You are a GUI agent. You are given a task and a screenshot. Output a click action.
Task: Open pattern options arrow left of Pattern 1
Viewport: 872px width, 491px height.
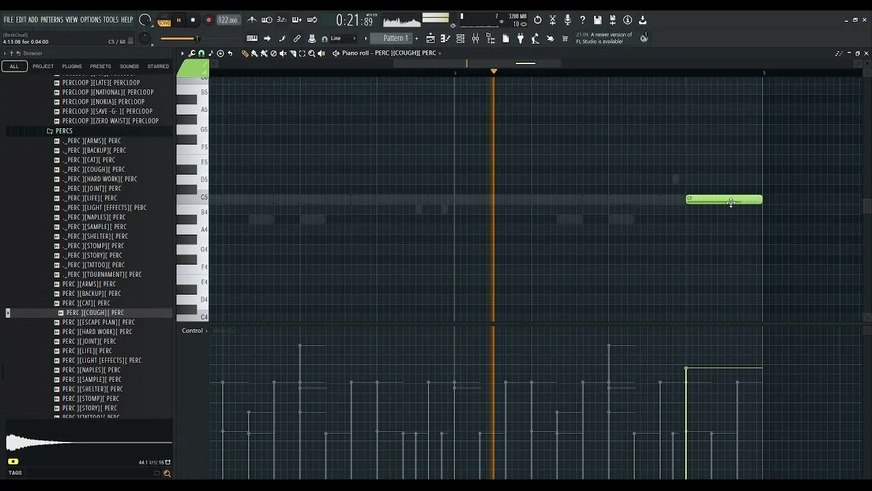[x=366, y=38]
